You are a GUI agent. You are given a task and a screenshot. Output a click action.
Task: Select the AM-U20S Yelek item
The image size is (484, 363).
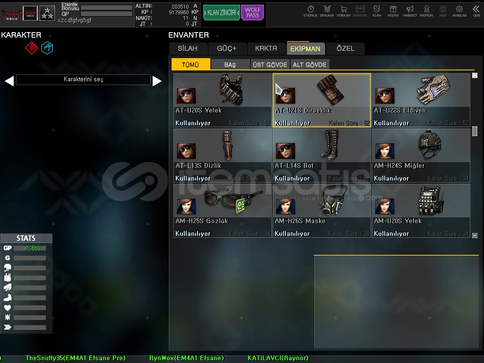(421, 211)
